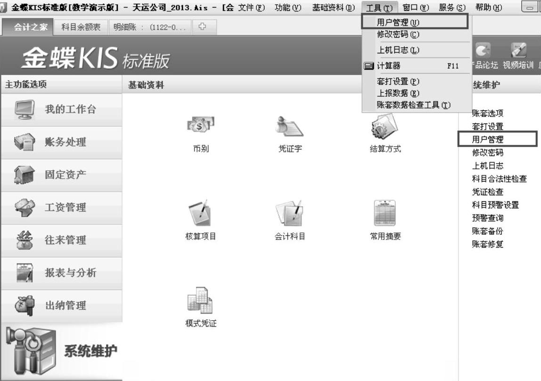
Task: Select 套打设置(P) in the 工具 menu
Action: point(417,82)
